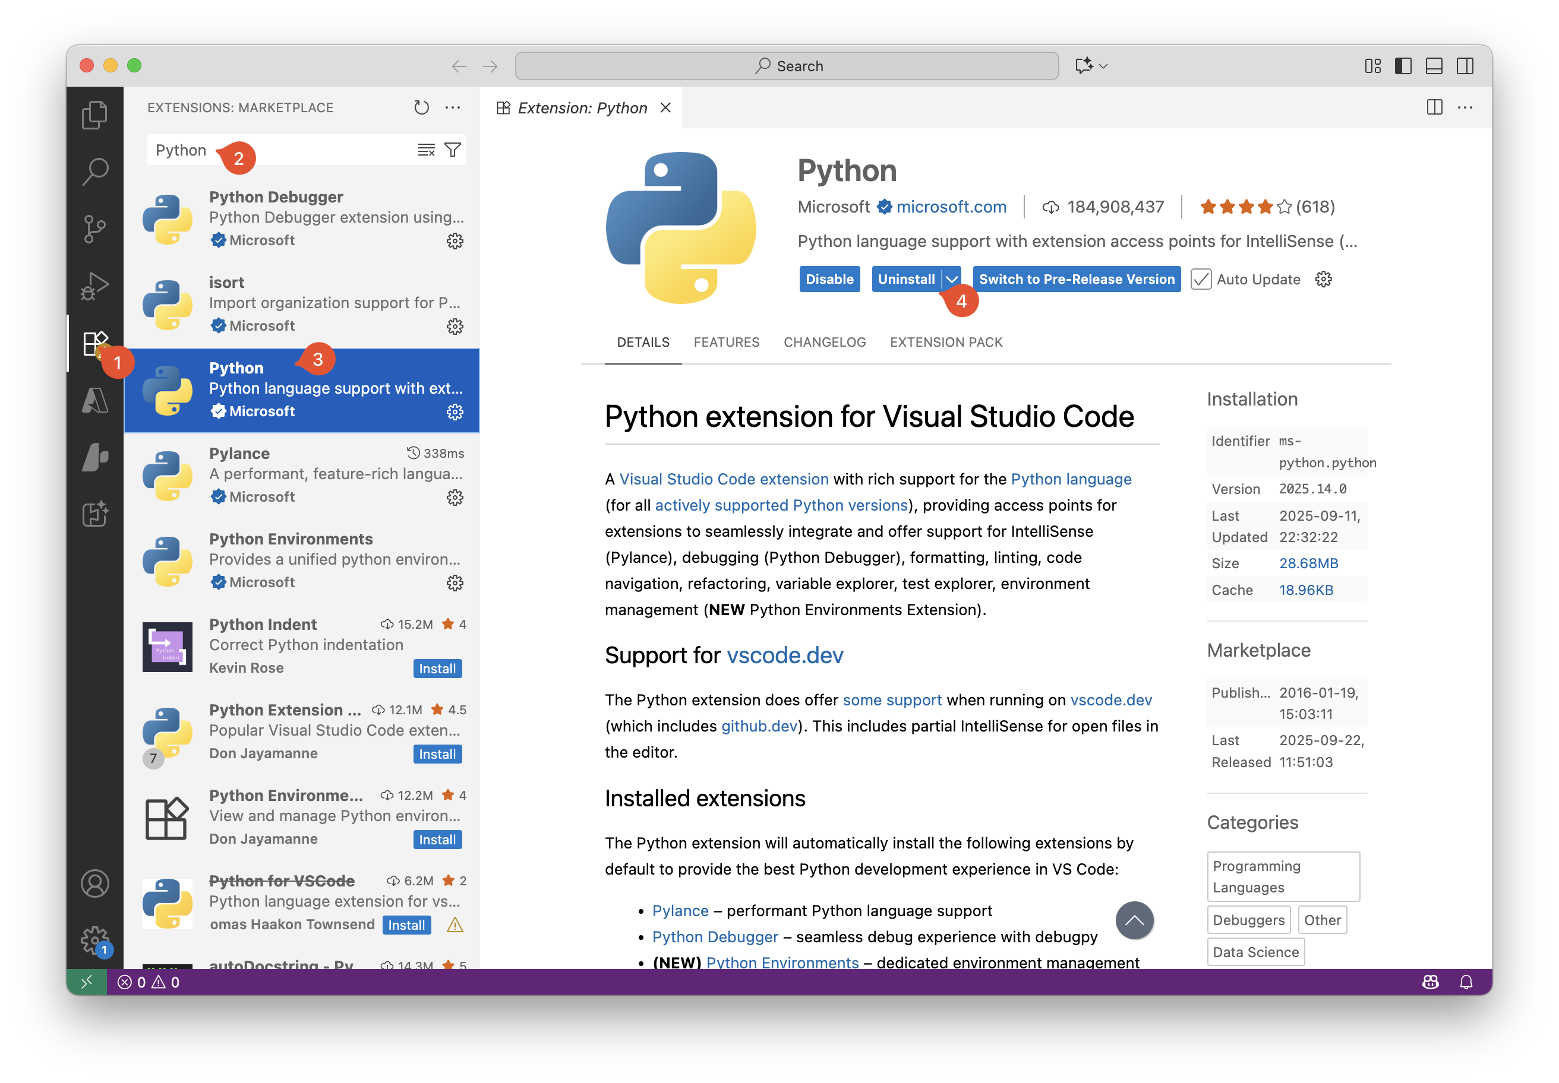
Task: Open the Copilot chat dropdown chevron
Action: 1103,66
